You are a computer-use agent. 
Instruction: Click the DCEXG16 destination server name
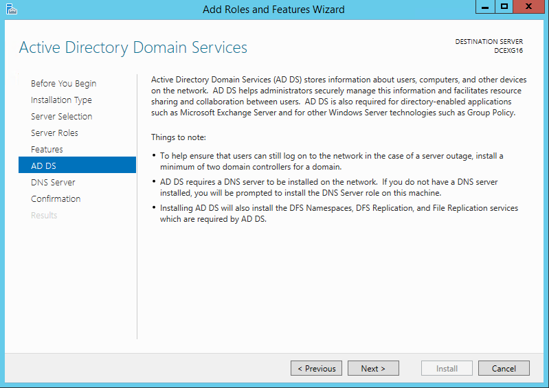508,51
